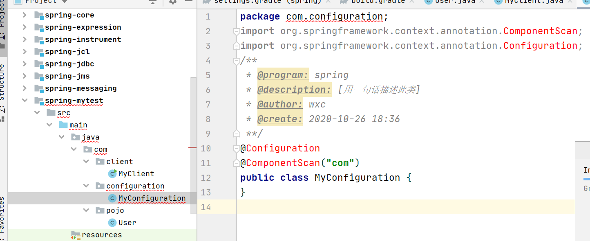The image size is (590, 241).
Task: Switch to the MyClient.java editor tab
Action: coord(534,2)
